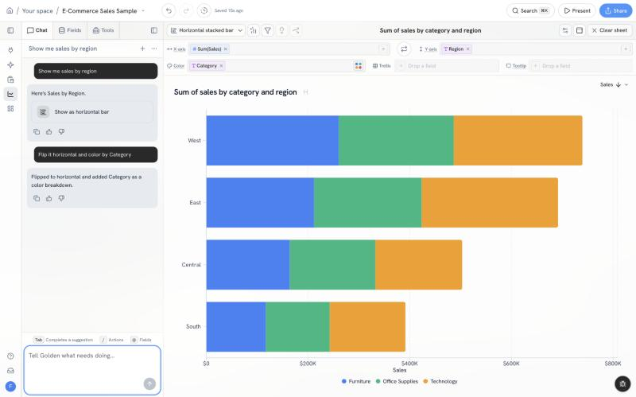The height and width of the screenshot is (397, 636).
Task: Open the filter funnel icon
Action: [x=268, y=30]
